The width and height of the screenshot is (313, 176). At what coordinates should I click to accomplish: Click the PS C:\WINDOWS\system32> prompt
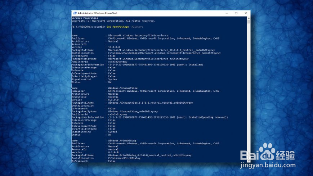pyautogui.click(x=89, y=27)
